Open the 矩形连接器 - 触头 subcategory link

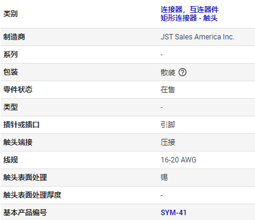[x=189, y=18]
